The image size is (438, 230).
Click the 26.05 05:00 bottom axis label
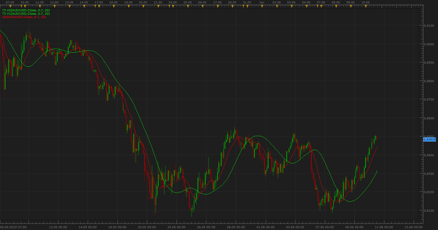pos(206,227)
